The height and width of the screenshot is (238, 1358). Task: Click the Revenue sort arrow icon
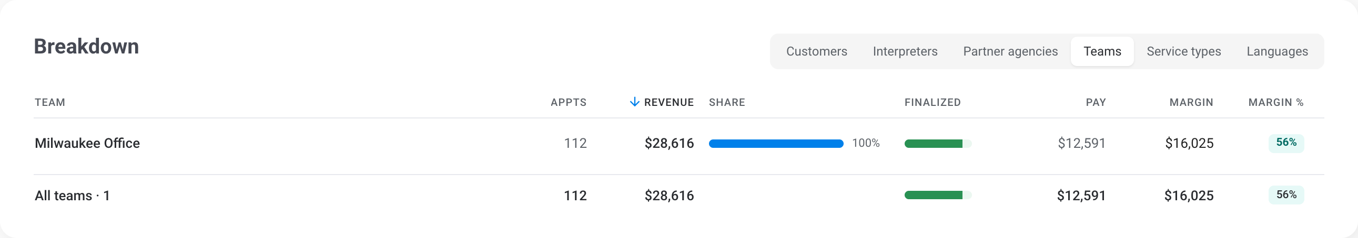click(x=634, y=102)
